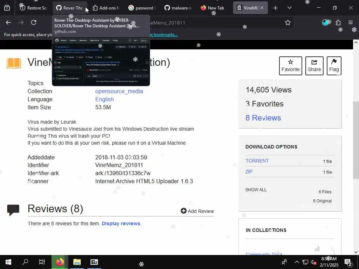Click the identifier value VineMemz_201811
This screenshot has width=359, height=269.
(119, 165)
